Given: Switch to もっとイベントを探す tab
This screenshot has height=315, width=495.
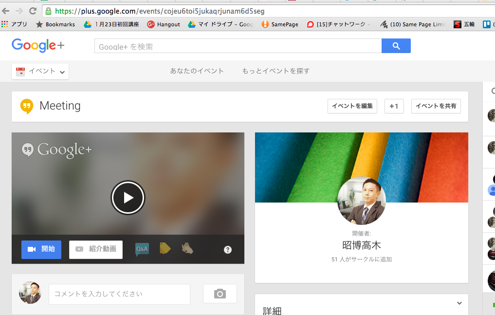Looking at the screenshot, I should point(275,71).
